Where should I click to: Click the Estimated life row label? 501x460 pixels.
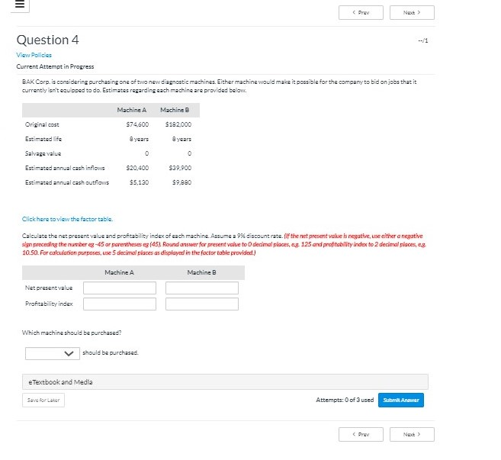43,139
